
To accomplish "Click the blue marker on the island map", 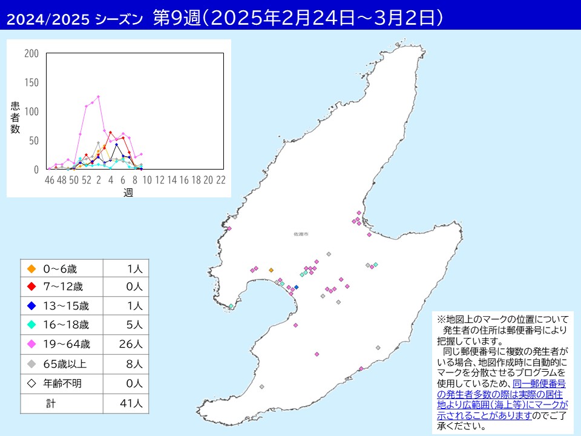I will pyautogui.click(x=296, y=287).
